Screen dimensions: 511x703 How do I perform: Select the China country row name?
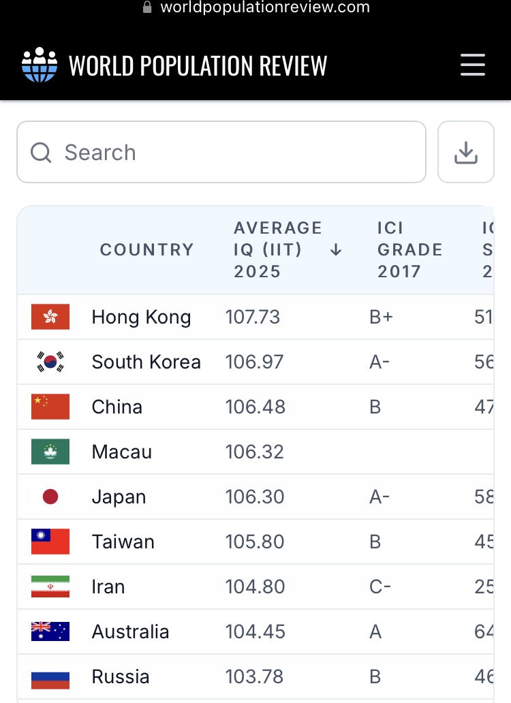point(117,407)
